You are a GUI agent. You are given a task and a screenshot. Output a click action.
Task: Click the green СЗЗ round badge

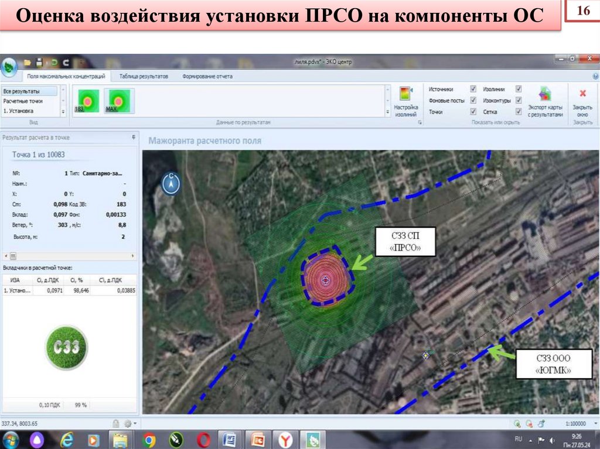coord(67,347)
